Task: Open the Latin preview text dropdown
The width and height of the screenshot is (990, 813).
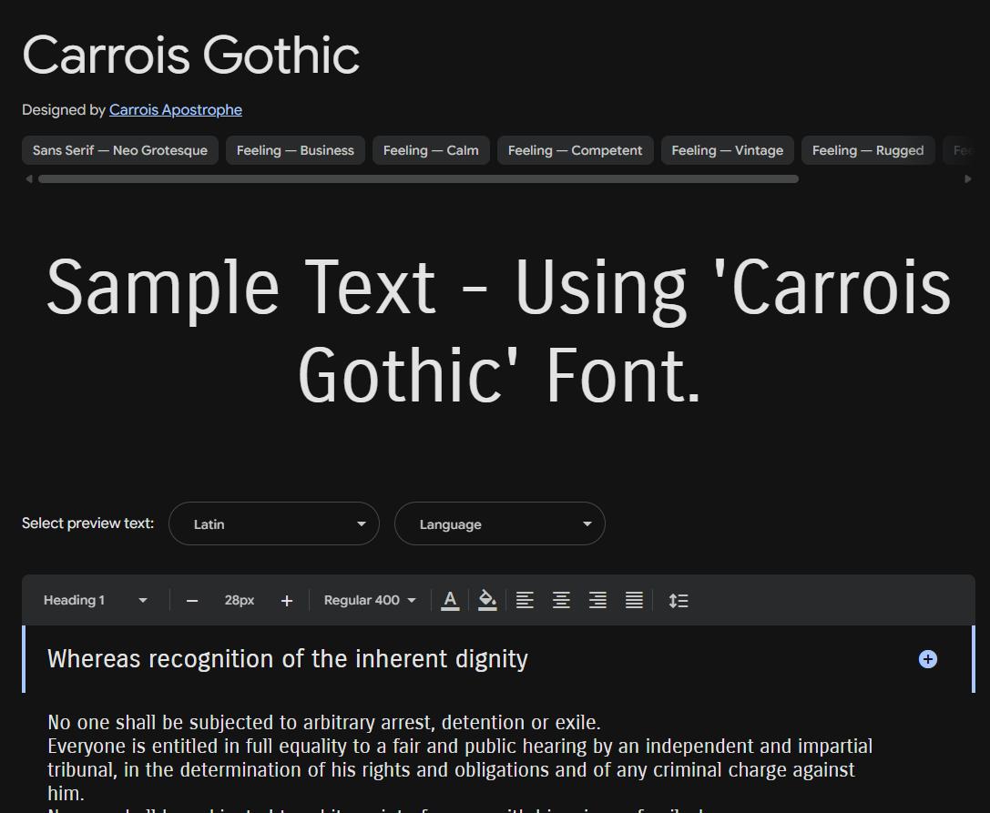Action: [274, 523]
